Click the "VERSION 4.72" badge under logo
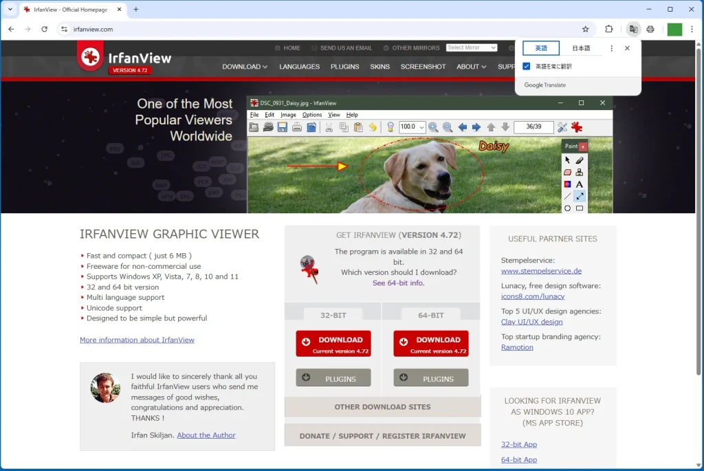The image size is (704, 471). [x=130, y=71]
